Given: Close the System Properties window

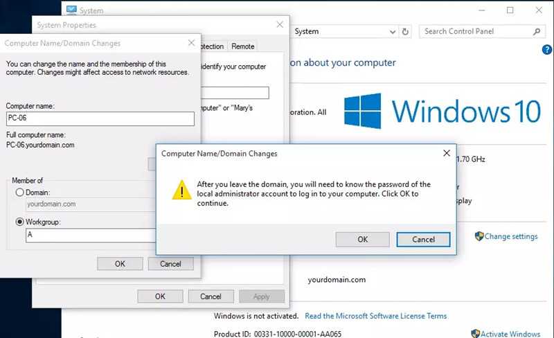Looking at the screenshot, I should tap(280, 25).
